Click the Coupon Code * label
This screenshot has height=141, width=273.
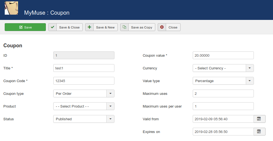(x=15, y=81)
